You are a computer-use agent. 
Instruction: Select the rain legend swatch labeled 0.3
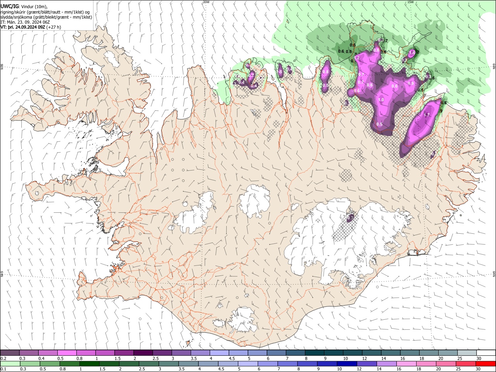point(30,363)
